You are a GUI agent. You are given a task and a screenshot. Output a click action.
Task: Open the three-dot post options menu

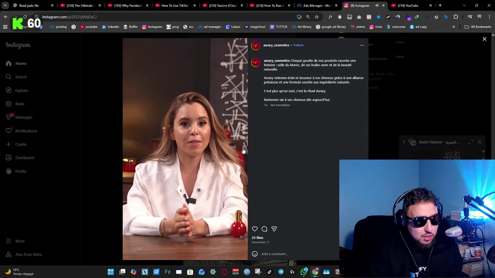[x=362, y=45]
